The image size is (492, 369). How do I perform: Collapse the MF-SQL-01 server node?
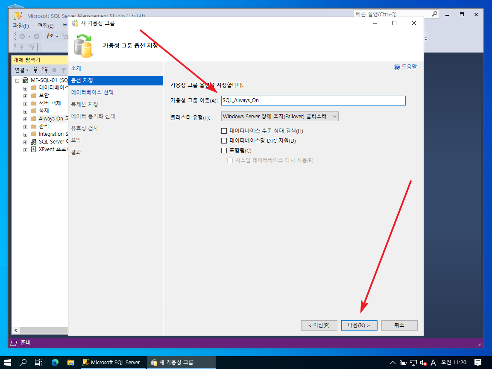click(17, 81)
